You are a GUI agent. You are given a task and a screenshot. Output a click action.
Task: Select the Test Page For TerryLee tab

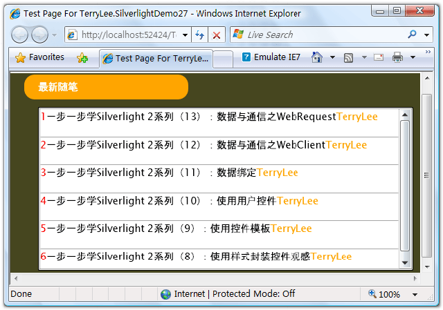coord(155,59)
